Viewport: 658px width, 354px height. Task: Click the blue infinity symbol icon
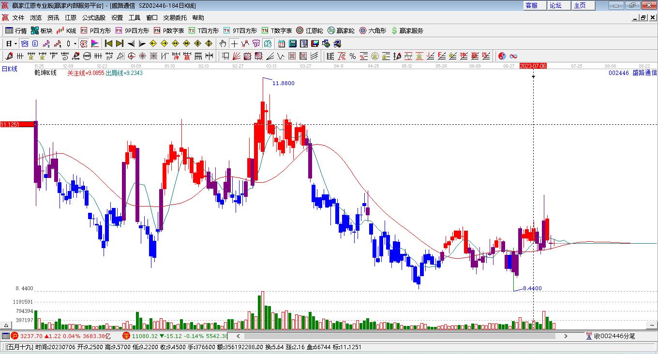[x=513, y=56]
